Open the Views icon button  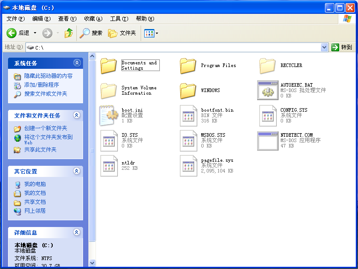click(149, 34)
